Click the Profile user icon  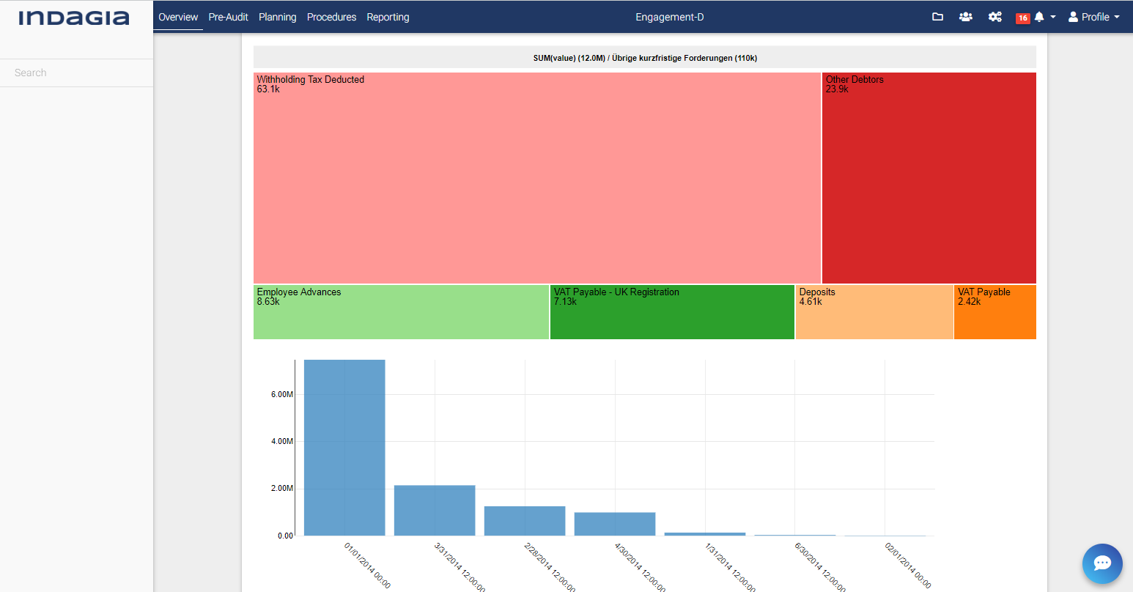1073,17
